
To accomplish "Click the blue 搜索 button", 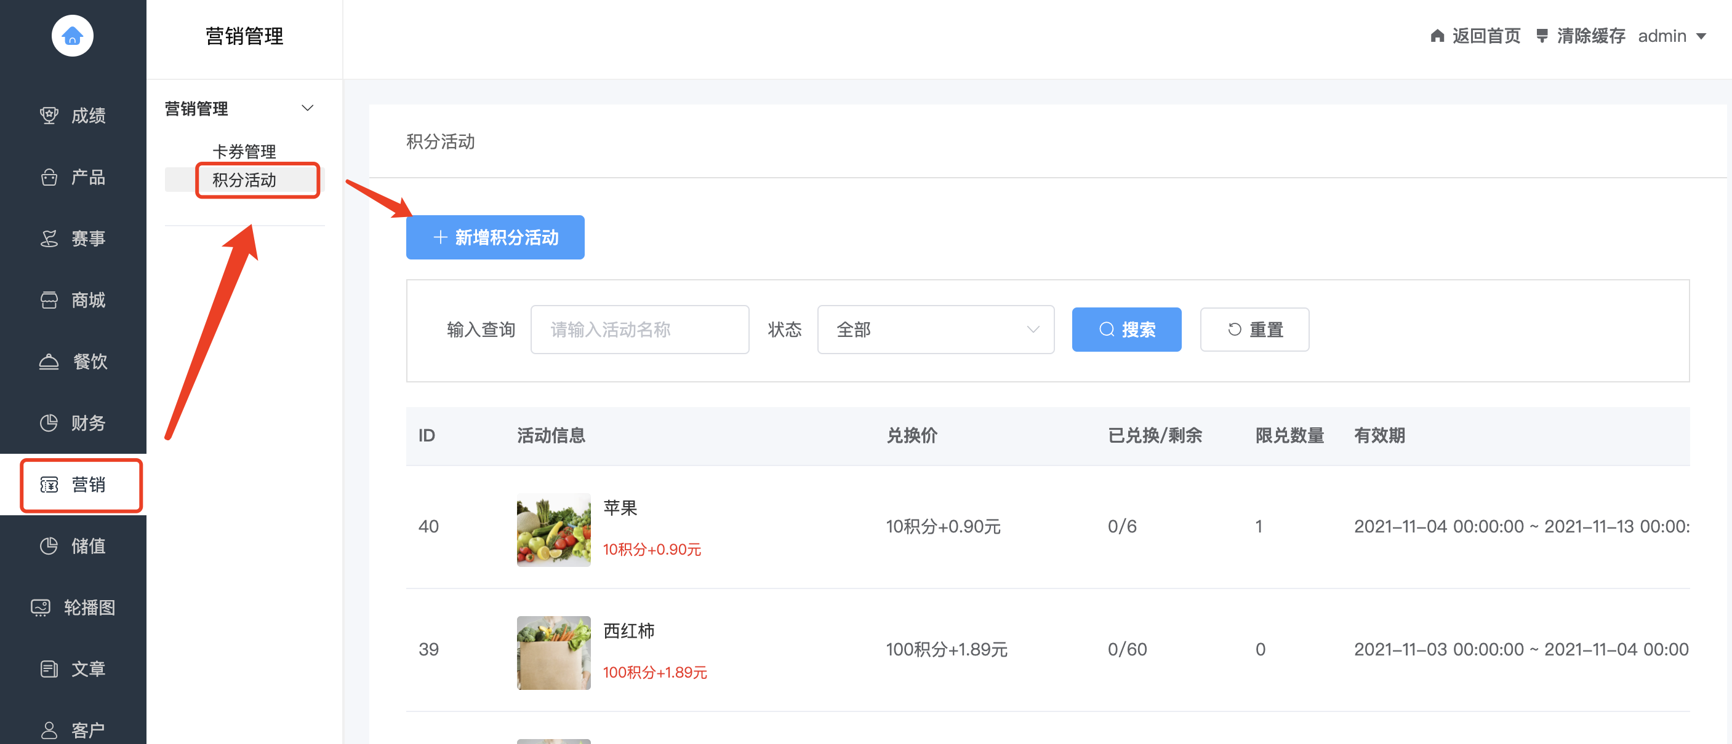I will point(1126,330).
